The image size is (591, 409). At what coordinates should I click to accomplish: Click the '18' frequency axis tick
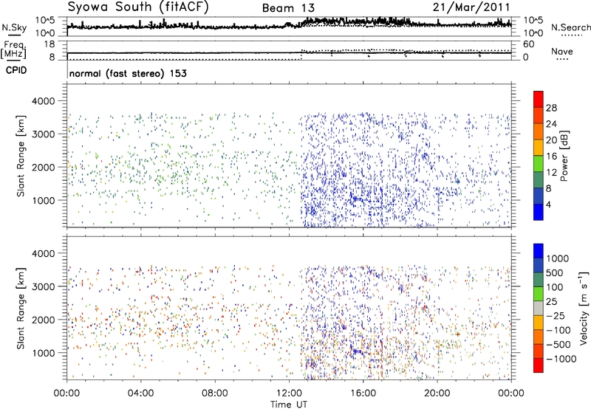pos(49,44)
